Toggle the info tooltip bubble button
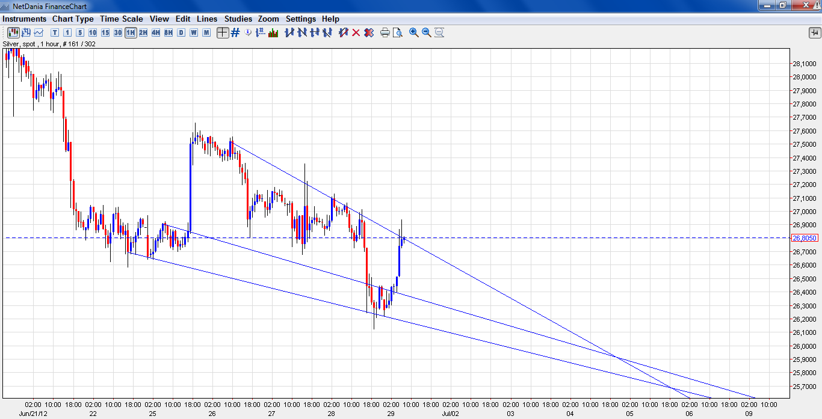This screenshot has height=419, width=822. pos(248,32)
